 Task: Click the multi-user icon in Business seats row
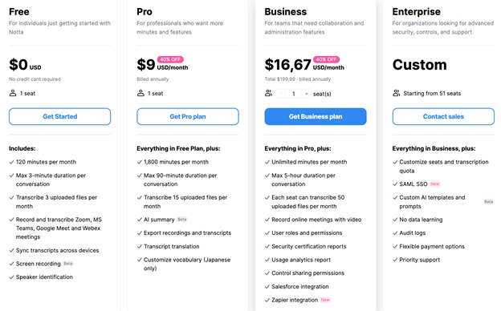point(268,93)
